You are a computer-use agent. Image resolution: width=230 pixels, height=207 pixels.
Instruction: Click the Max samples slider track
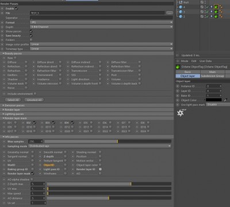pos(108,141)
